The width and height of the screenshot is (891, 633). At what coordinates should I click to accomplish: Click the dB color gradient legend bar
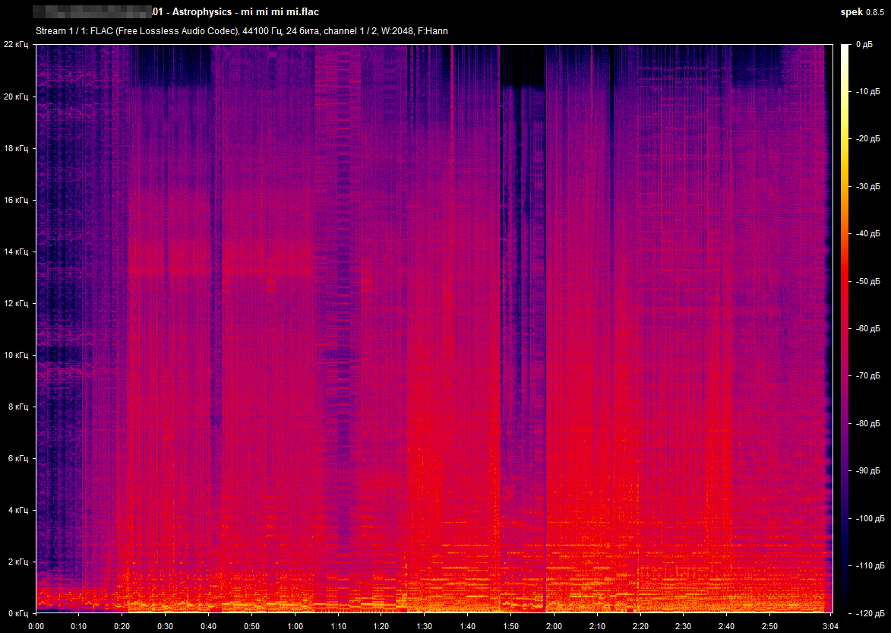click(x=845, y=328)
